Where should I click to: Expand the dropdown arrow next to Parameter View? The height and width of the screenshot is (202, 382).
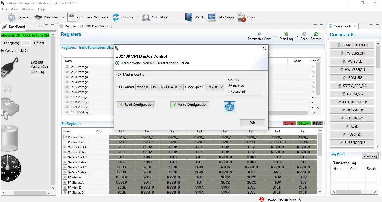click(x=275, y=36)
